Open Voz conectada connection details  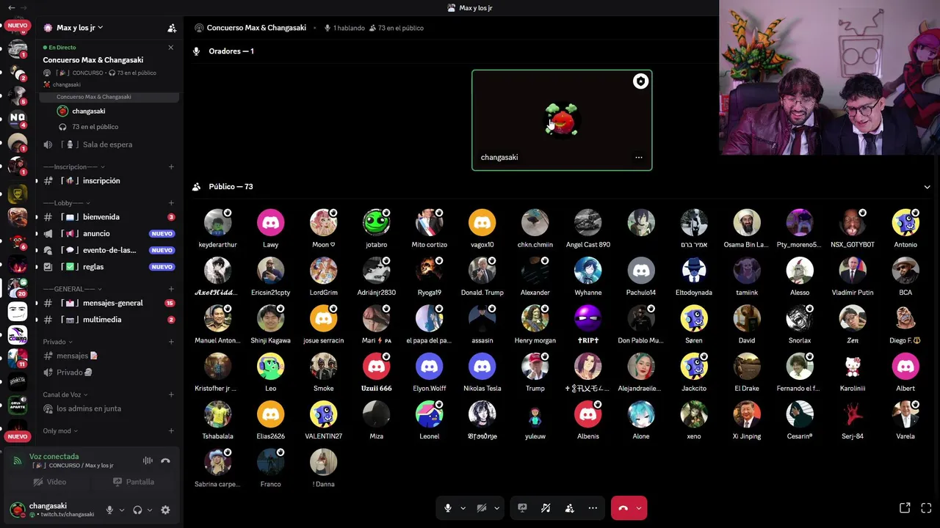tap(54, 456)
